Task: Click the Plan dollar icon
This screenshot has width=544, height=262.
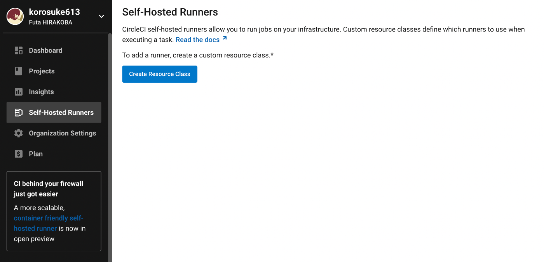Action: coord(19,154)
